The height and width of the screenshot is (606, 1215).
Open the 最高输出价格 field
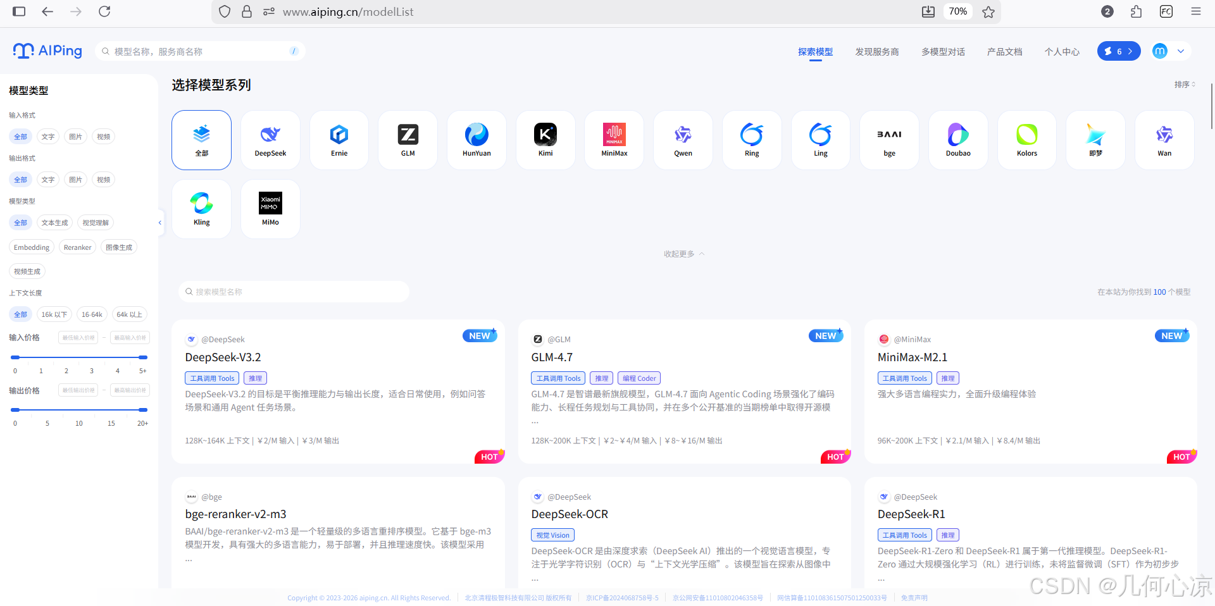coord(130,390)
